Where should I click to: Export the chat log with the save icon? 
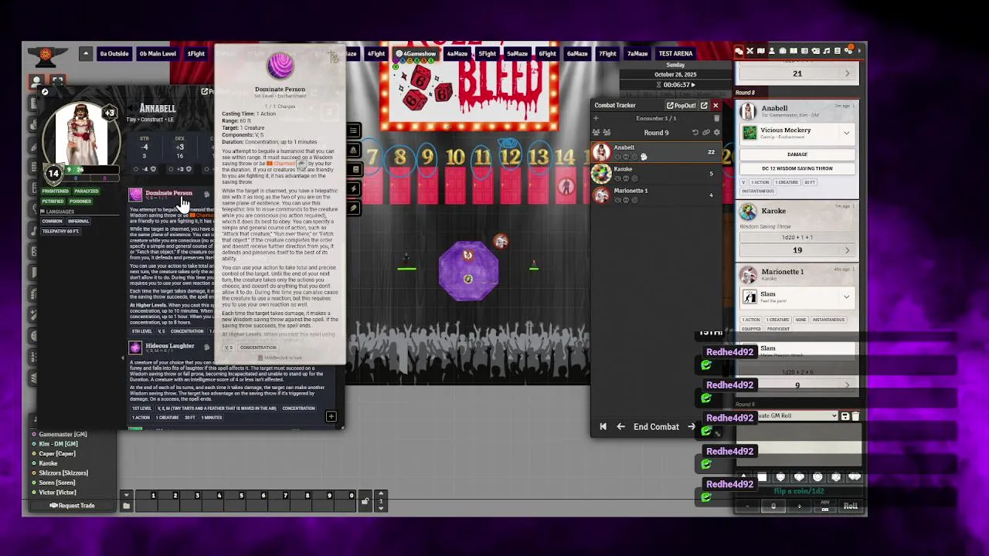point(845,416)
